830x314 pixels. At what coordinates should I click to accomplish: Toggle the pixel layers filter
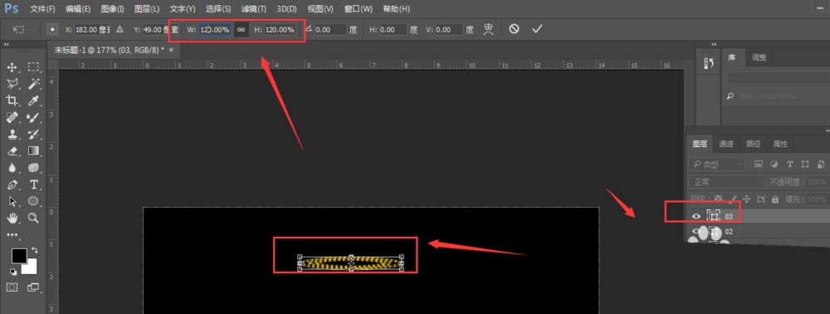tap(758, 164)
